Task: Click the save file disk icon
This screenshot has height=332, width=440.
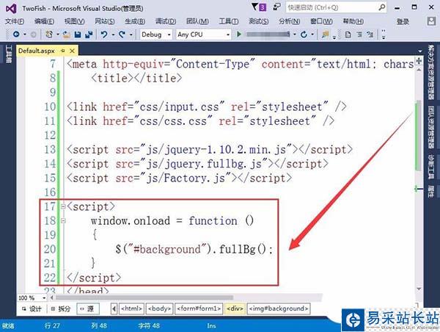Action: [x=78, y=35]
